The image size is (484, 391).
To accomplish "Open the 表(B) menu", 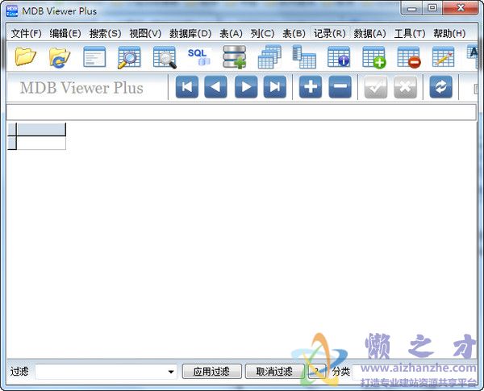I will pos(294,33).
